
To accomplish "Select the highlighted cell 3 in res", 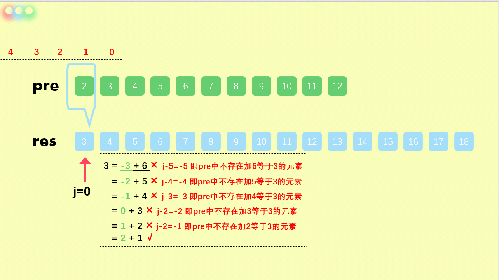I will [x=84, y=141].
